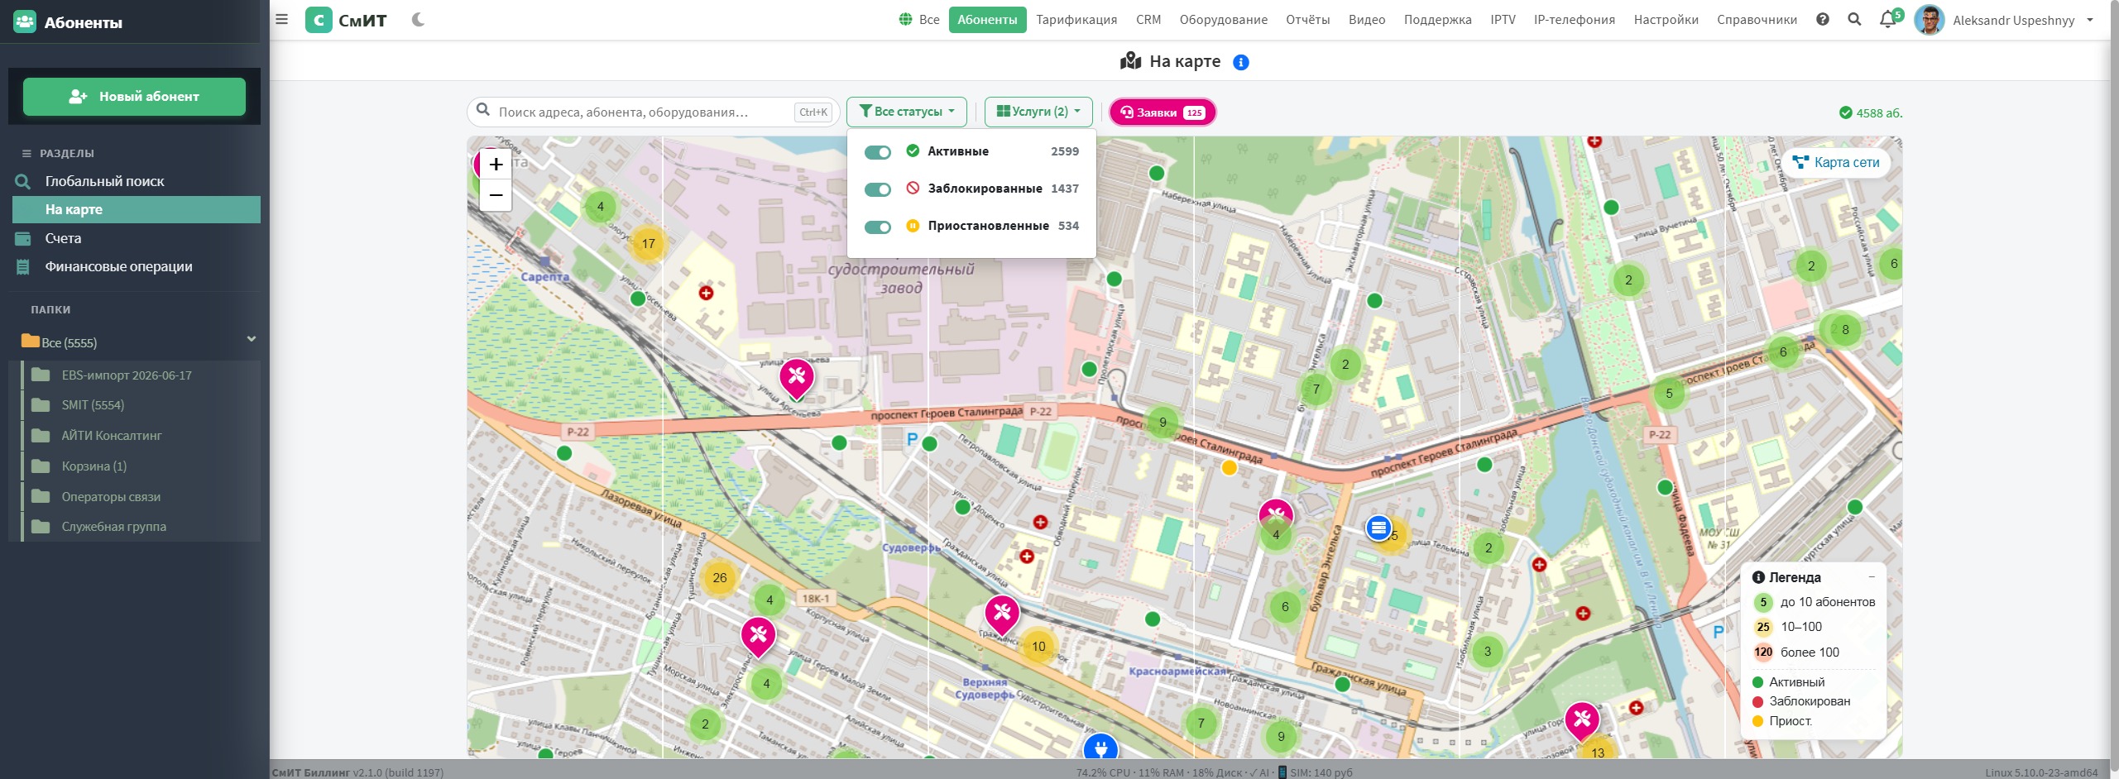
Task: Click the СмИТ logo icon
Action: 319,20
